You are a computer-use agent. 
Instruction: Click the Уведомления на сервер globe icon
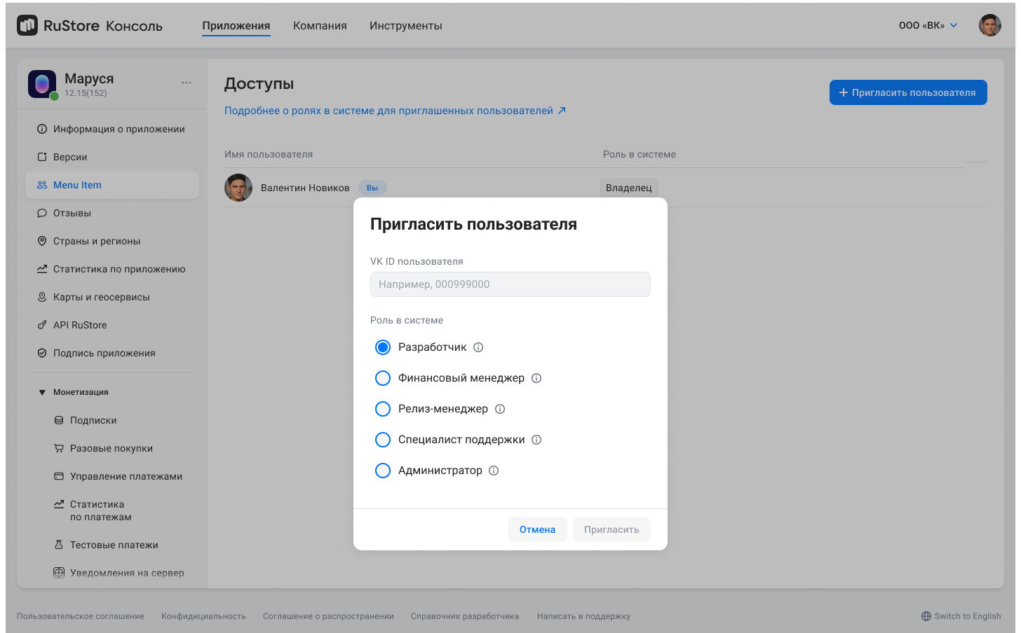59,573
